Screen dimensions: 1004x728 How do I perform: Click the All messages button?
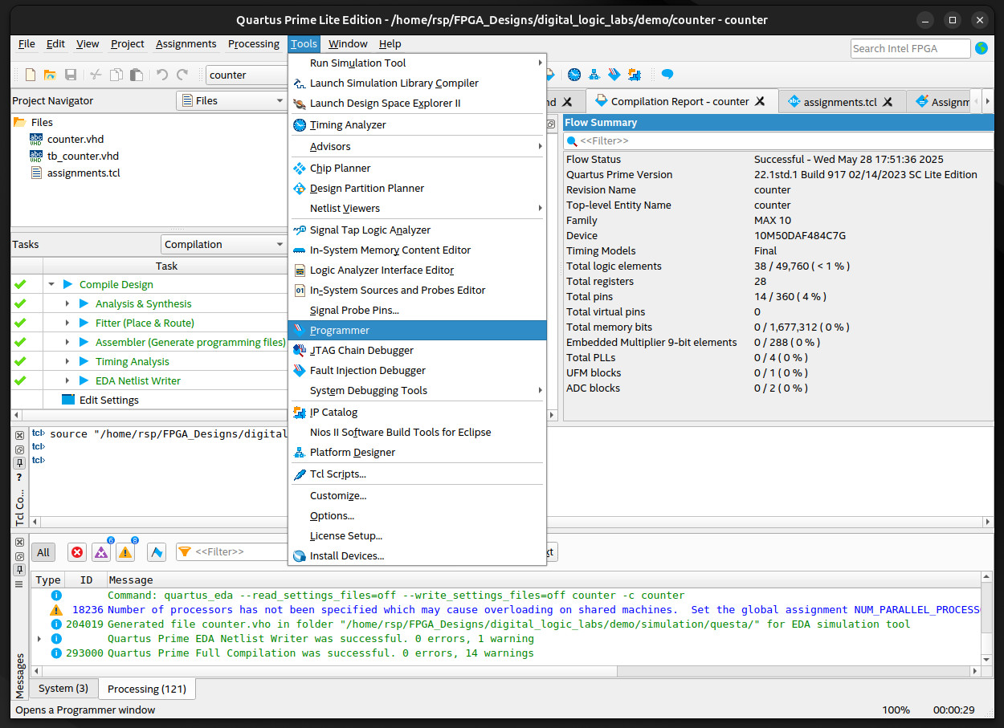pos(43,552)
